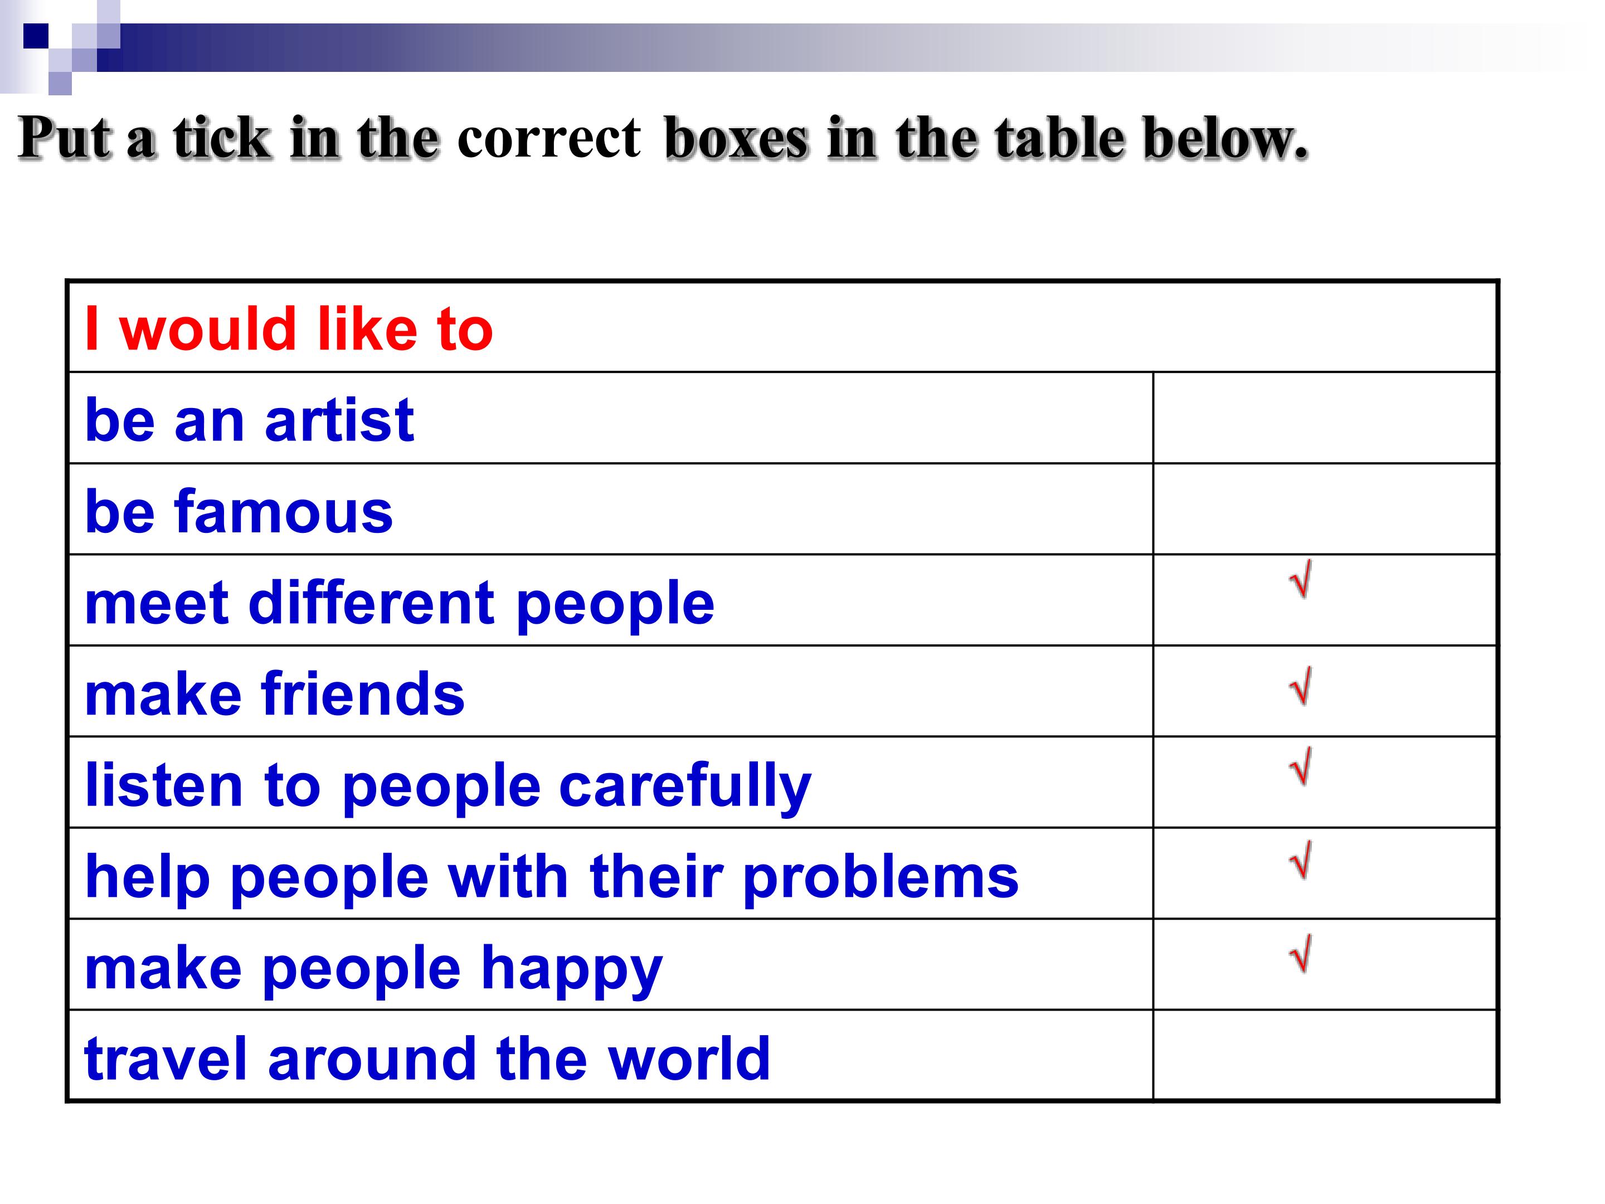Click the 'I would like to' header
Image resolution: width=1605 pixels, height=1204 pixels.
(289, 329)
